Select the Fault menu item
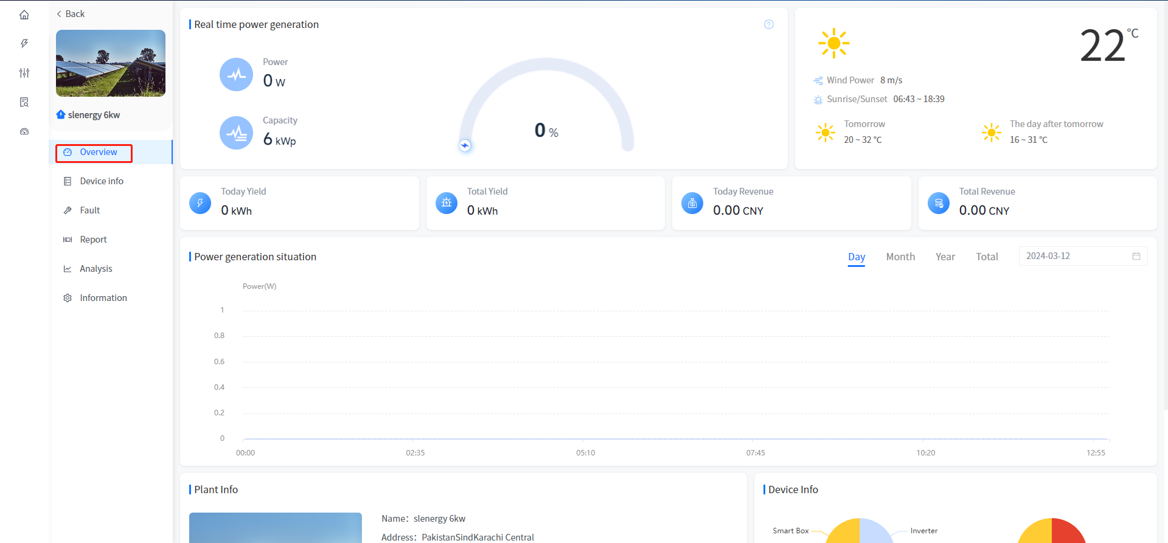Viewport: 1168px width, 543px height. [x=89, y=210]
